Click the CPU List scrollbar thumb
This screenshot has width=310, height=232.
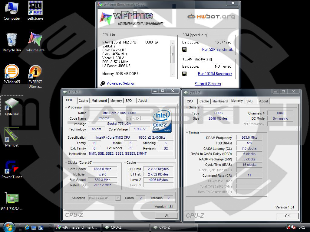click(173, 54)
